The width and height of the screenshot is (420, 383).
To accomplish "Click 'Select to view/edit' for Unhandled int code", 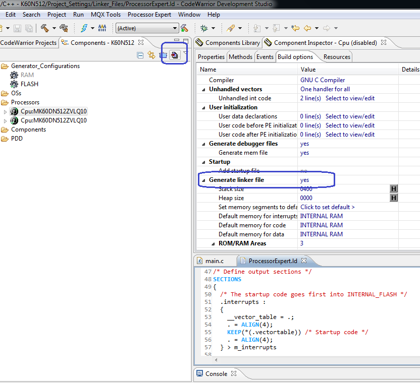I will (x=350, y=98).
